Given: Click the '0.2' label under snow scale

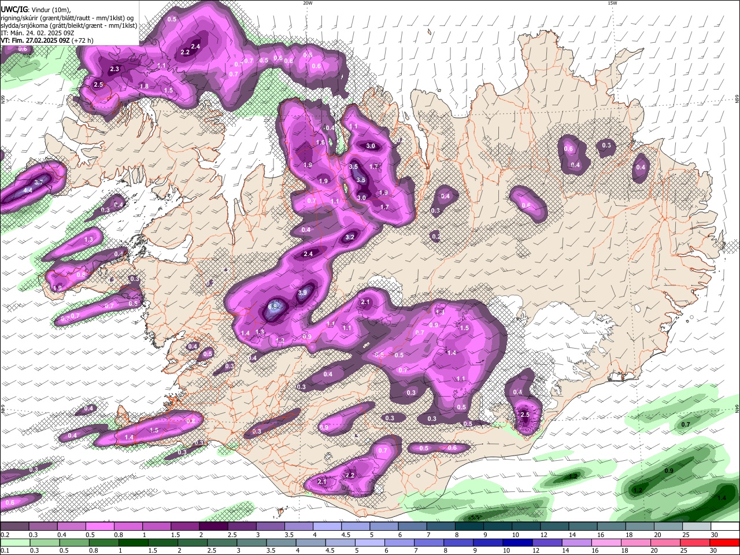Looking at the screenshot, I should 4,535.
